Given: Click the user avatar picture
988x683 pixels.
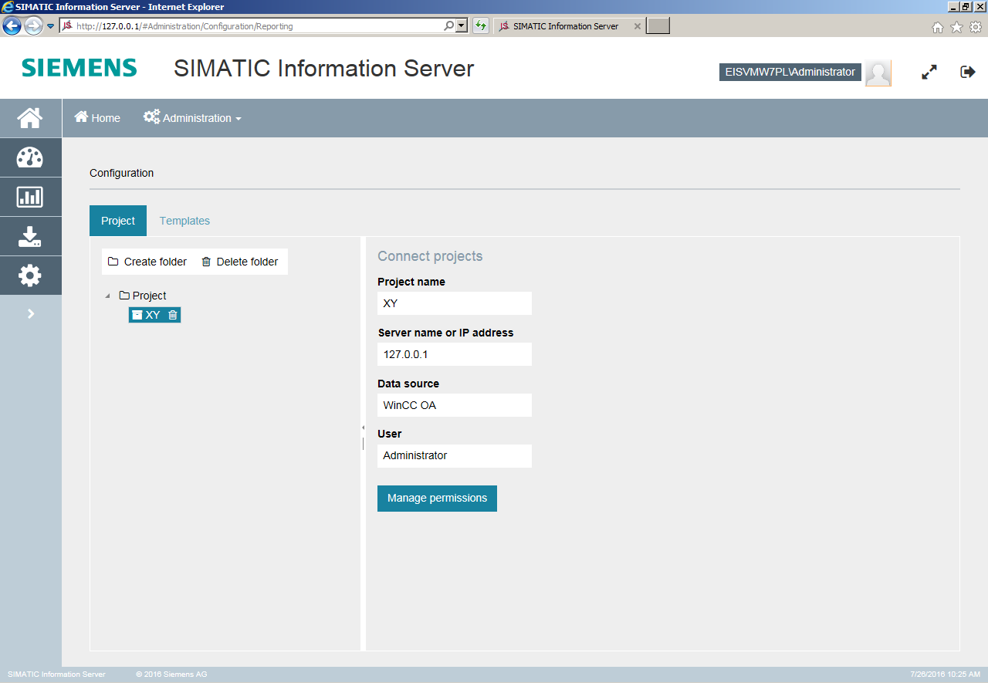Looking at the screenshot, I should pyautogui.click(x=878, y=73).
